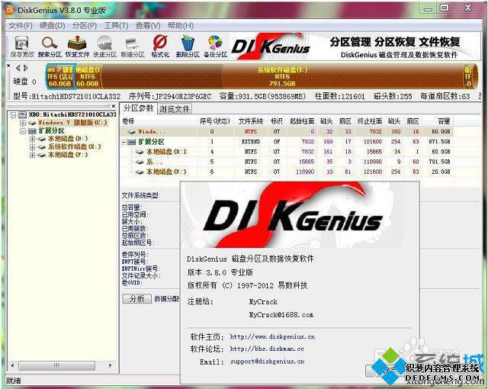Open the 文件(F) menu
Screen dimensions: 488x389
[21, 25]
